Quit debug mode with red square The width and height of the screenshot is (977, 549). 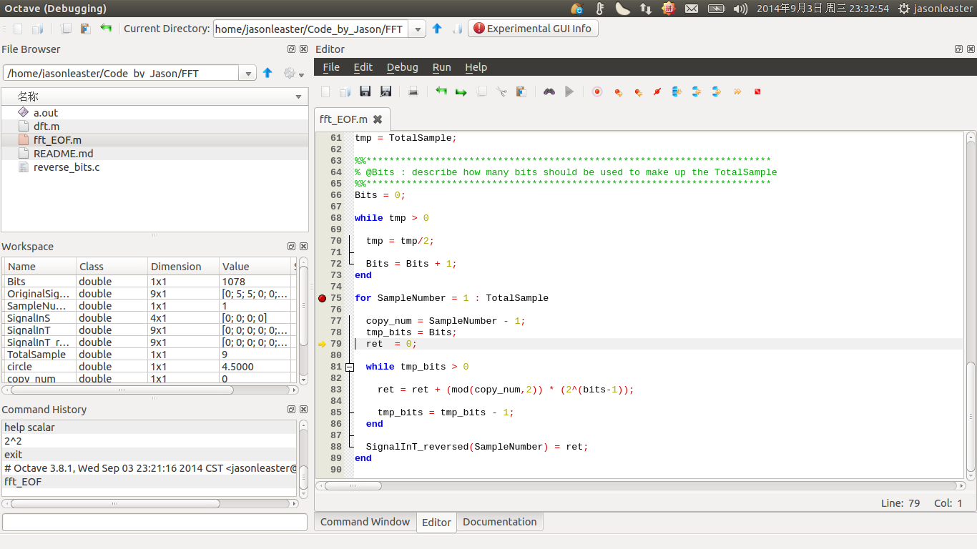coord(757,91)
